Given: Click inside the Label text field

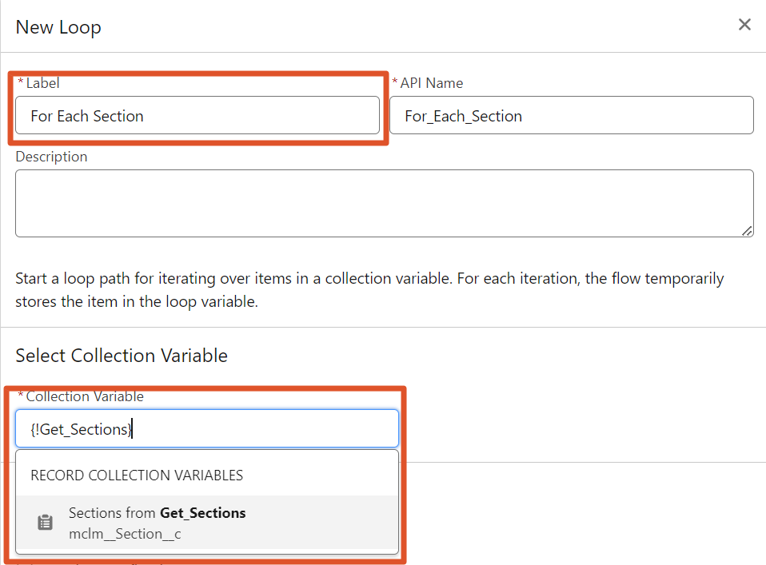Looking at the screenshot, I should point(196,115).
